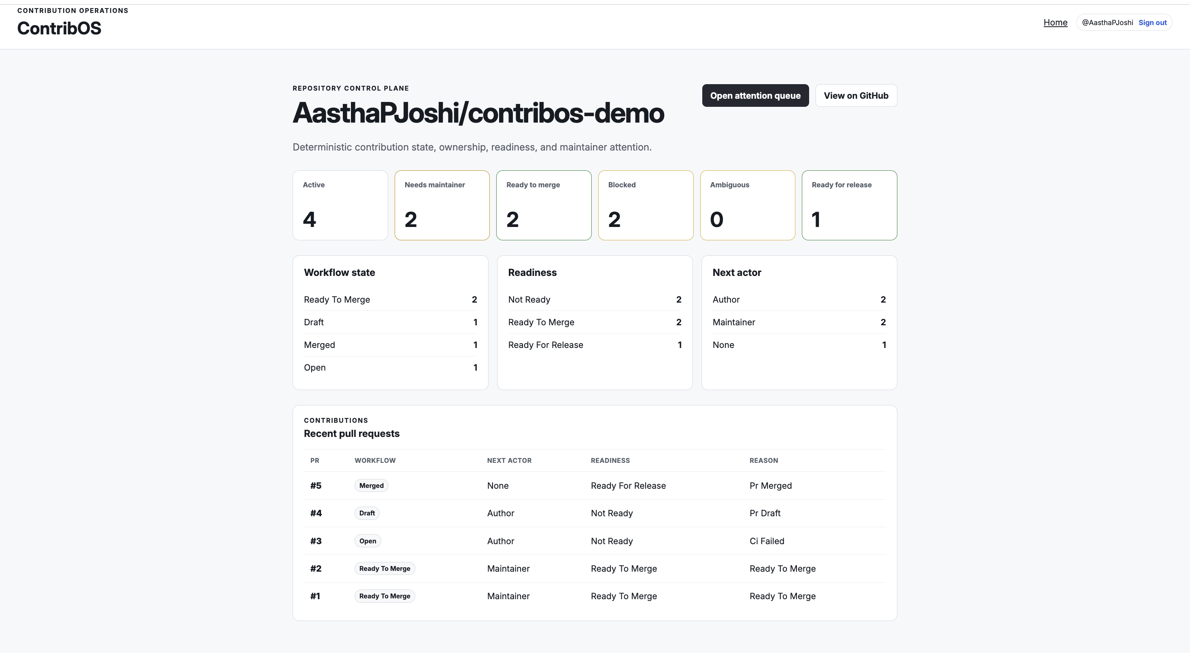Click Author row in Next actor
This screenshot has width=1190, height=653.
(x=799, y=300)
